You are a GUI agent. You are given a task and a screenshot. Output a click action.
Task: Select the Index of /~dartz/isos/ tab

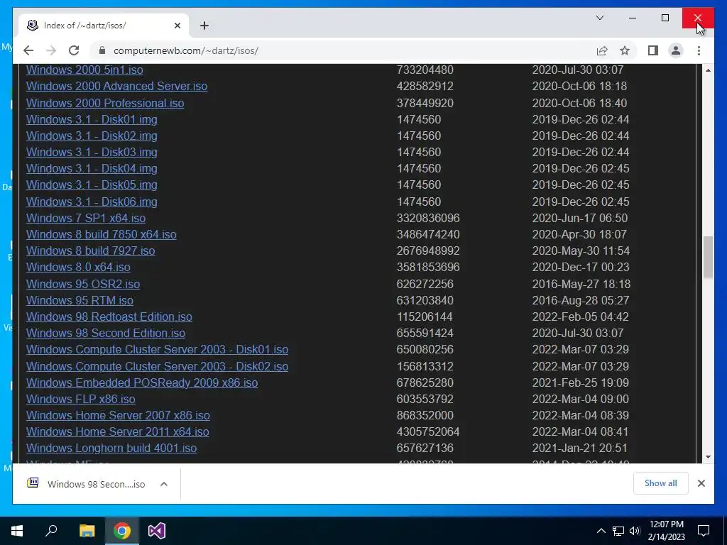pos(104,26)
